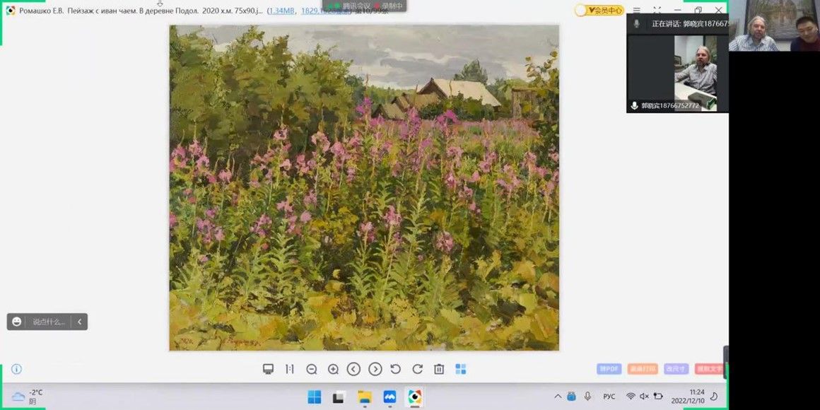The height and width of the screenshot is (410, 820).
Task: Rotate the image clockwise
Action: 417,369
